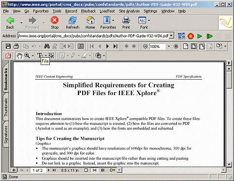The image size is (234, 181).
Task: Select single page layout in status bar
Action: [x=86, y=170]
